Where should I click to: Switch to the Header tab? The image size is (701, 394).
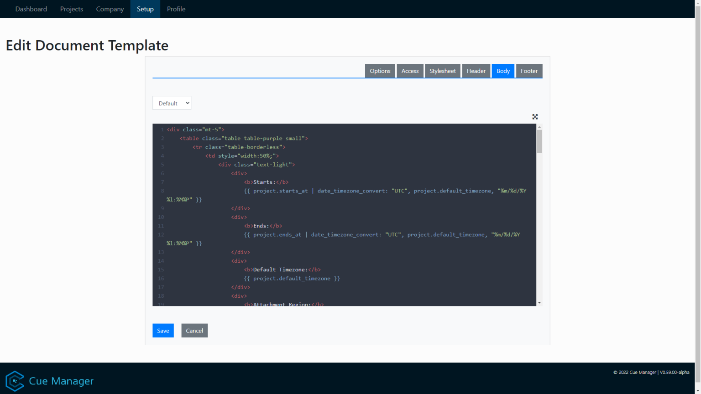(476, 71)
